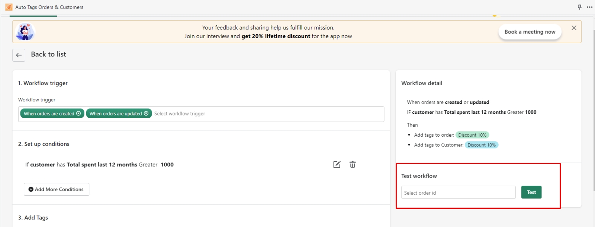Click the banner avatar illustration

25,32
